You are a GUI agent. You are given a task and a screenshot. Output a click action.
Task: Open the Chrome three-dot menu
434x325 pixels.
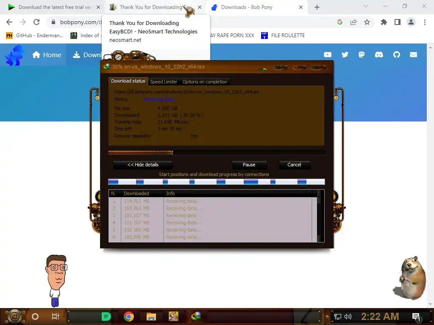[425, 22]
